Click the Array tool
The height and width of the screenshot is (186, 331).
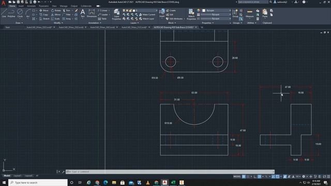(x=67, y=19)
